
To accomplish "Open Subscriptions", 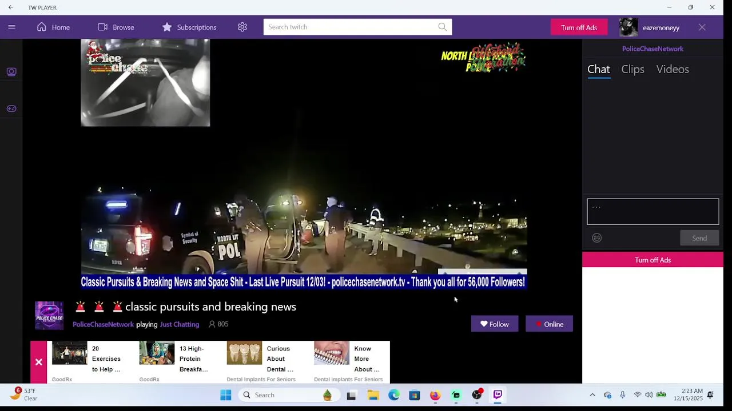I will [x=189, y=27].
